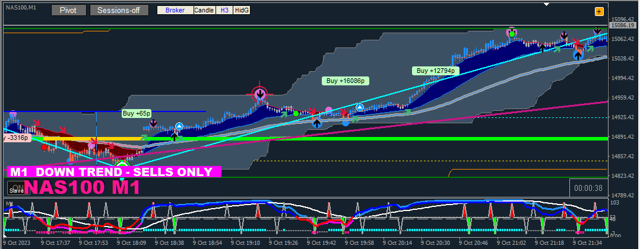
Task: Click the blue up-arrow circle near 21:18
Action: 578,55
